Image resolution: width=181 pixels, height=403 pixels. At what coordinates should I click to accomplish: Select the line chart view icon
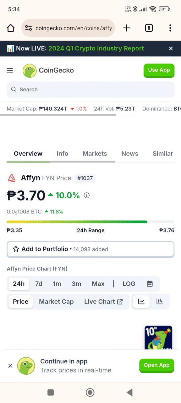pyautogui.click(x=141, y=302)
